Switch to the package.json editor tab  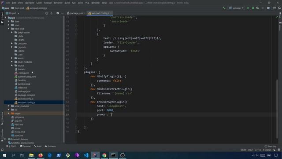pyautogui.click(x=76, y=13)
